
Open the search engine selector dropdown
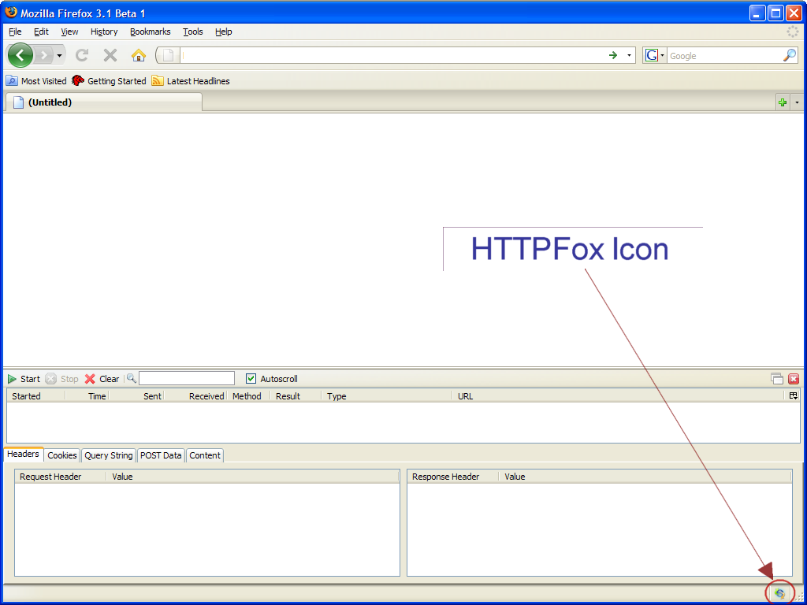point(655,56)
